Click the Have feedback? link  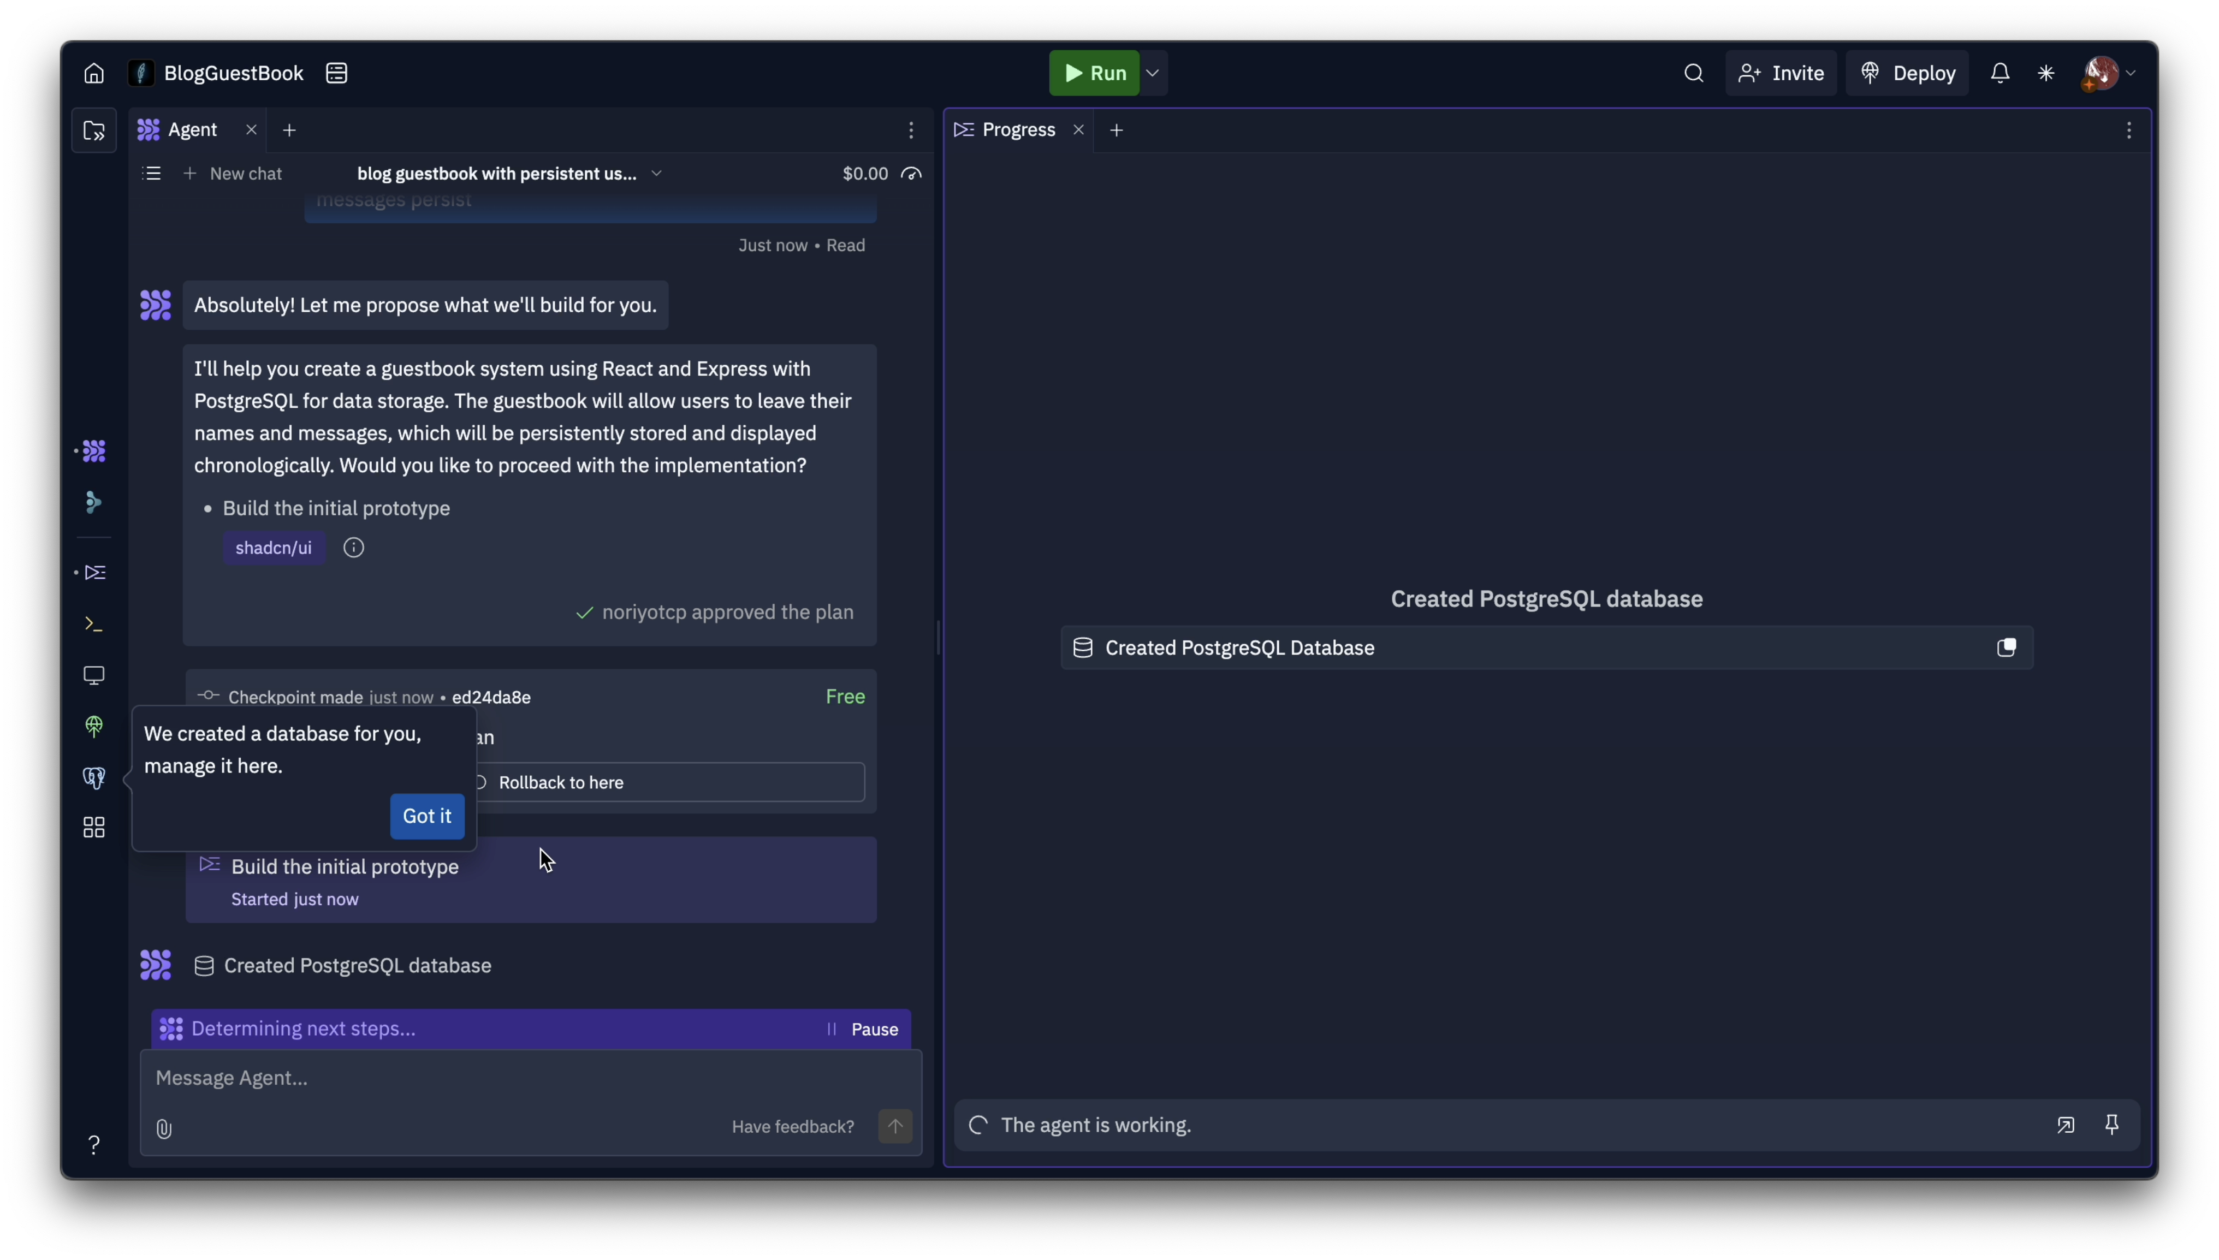(793, 1127)
